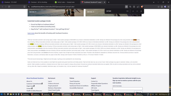
Task: Click Contact Us support link
Action: click(x=94, y=81)
